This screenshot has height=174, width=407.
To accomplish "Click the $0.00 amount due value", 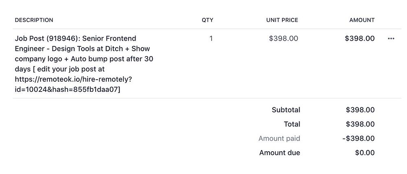I will coord(365,153).
